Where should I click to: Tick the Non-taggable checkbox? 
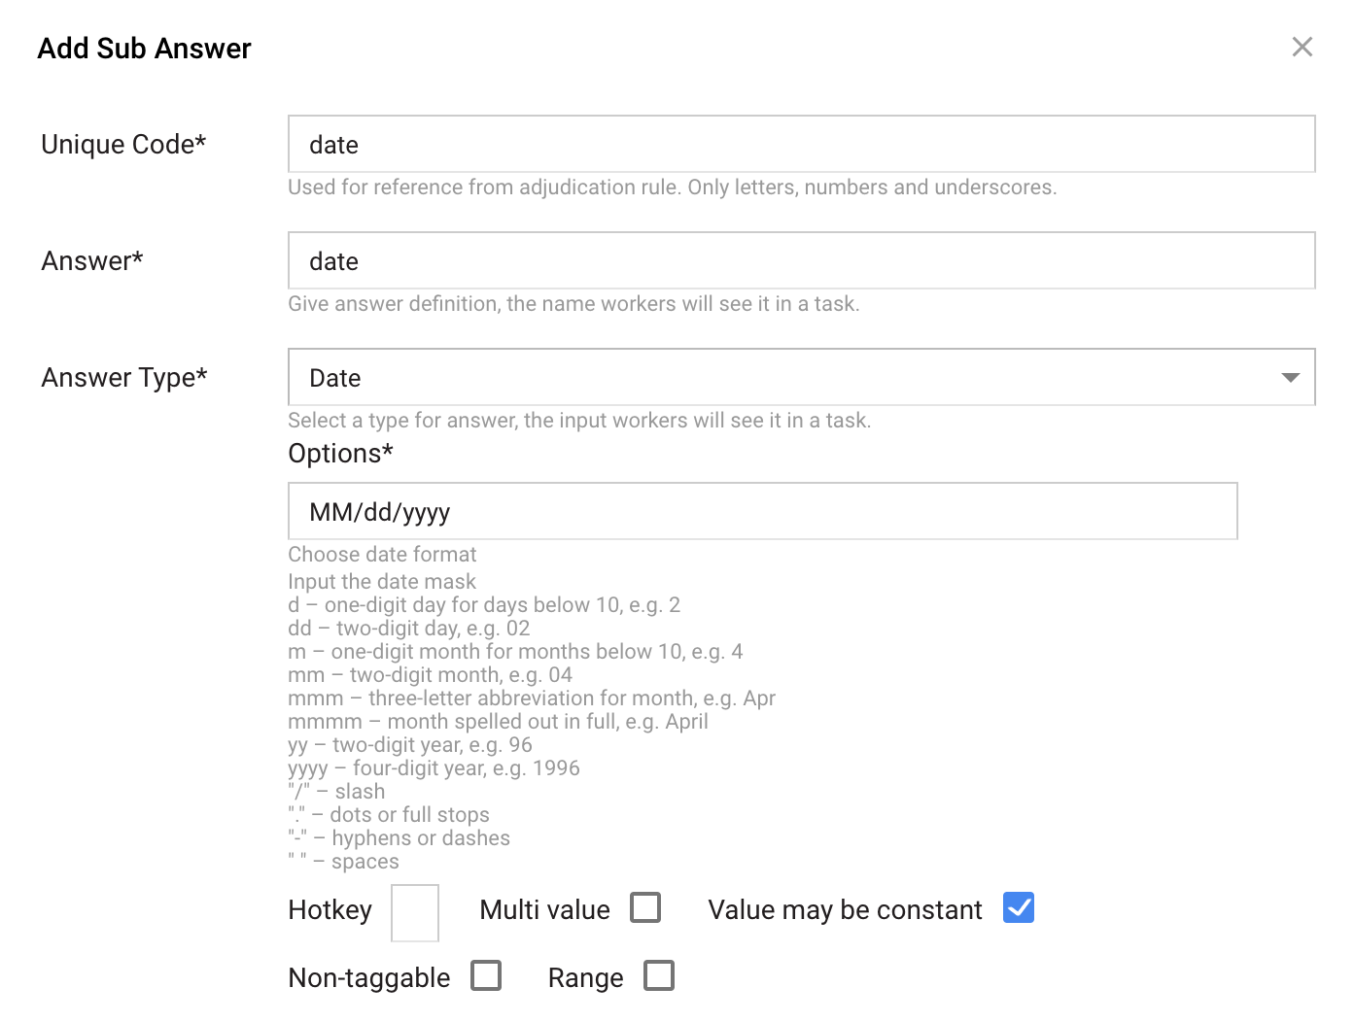click(486, 975)
